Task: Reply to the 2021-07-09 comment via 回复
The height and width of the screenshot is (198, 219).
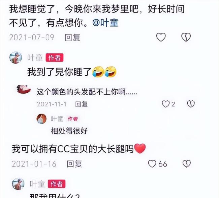Action: [x=72, y=38]
